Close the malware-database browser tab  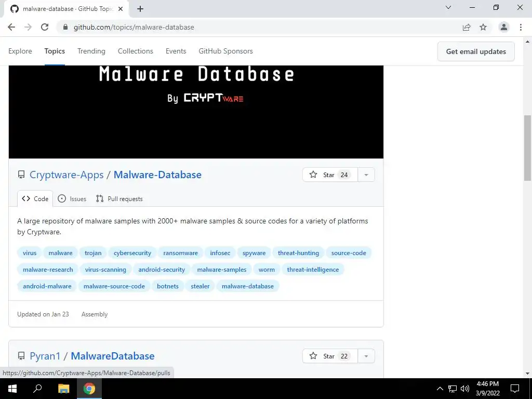point(121,9)
